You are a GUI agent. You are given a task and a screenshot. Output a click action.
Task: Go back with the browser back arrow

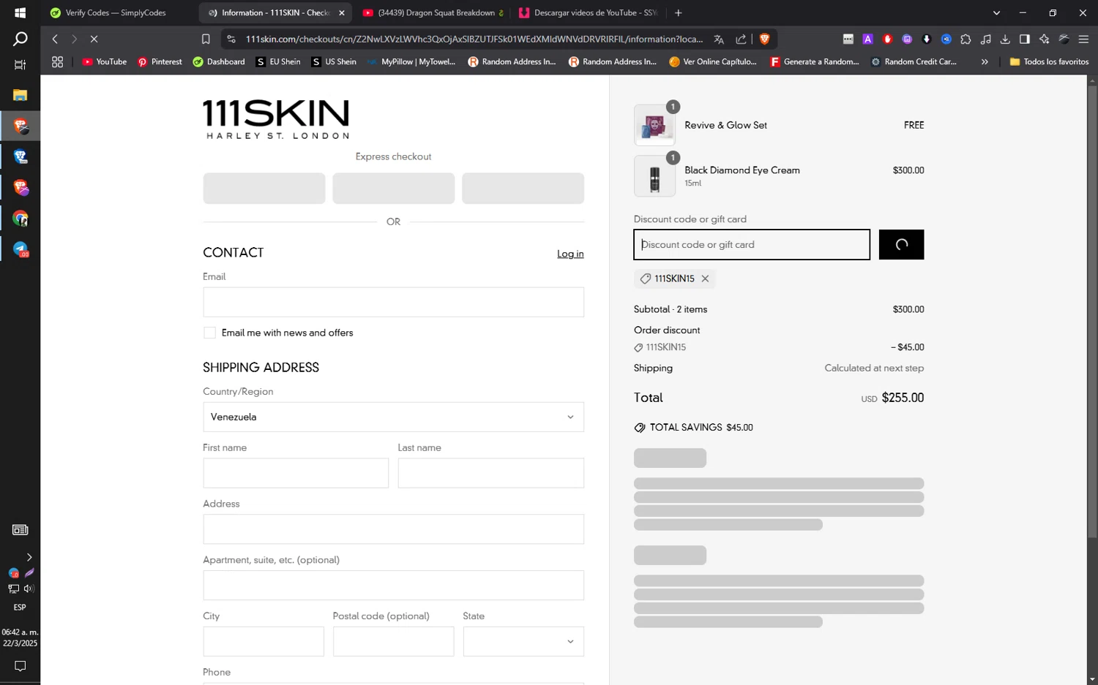[x=55, y=39]
